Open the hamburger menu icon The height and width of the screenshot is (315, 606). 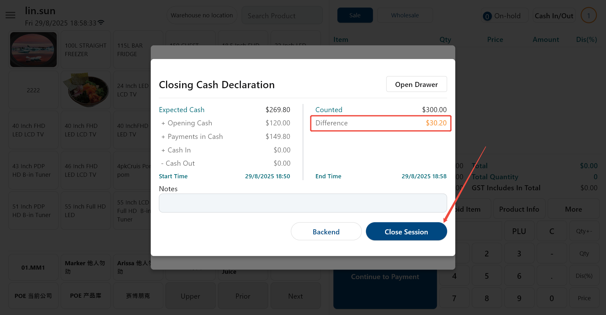[x=10, y=15]
